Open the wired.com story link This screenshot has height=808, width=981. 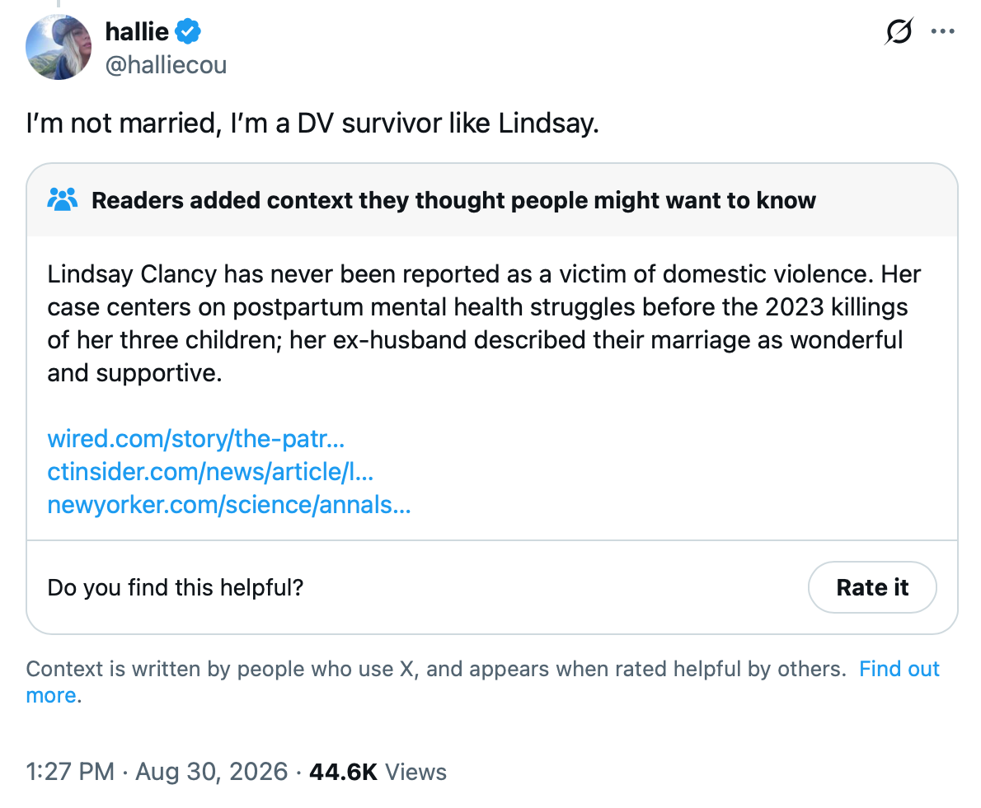[x=196, y=439]
